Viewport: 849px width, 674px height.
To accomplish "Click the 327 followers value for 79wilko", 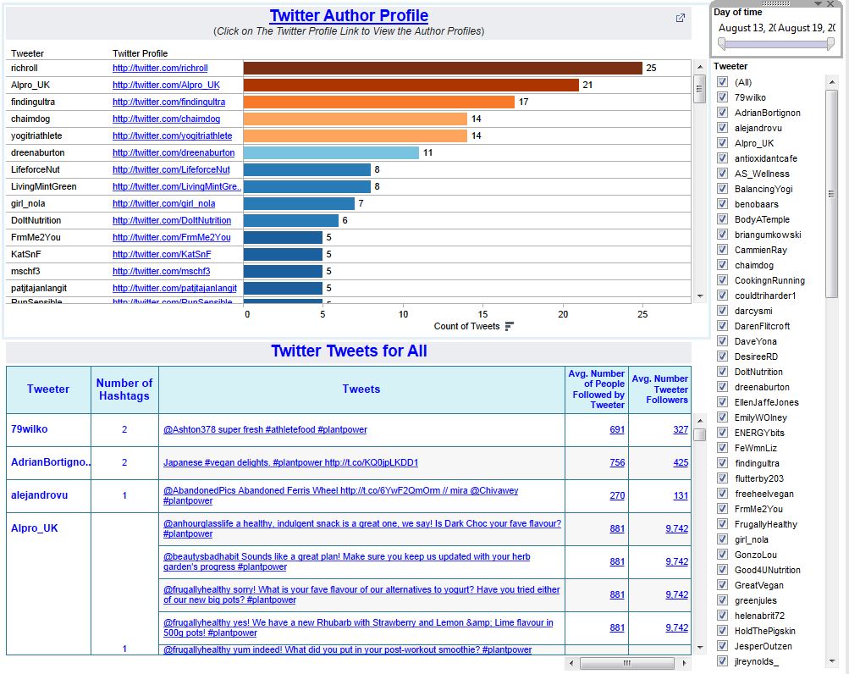I will 681,429.
